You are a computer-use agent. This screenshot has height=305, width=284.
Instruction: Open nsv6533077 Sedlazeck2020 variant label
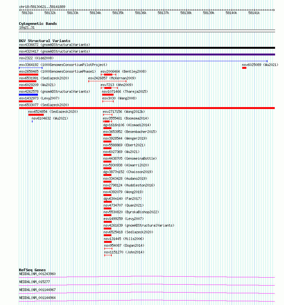tap(44, 105)
